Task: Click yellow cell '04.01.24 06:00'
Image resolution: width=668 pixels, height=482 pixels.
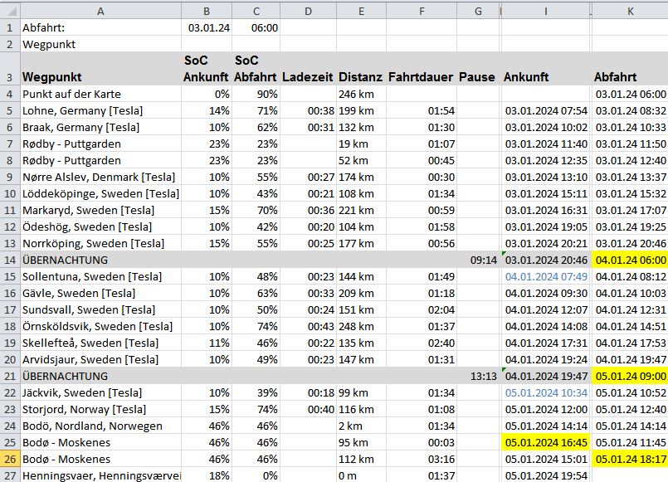Action: pos(630,260)
